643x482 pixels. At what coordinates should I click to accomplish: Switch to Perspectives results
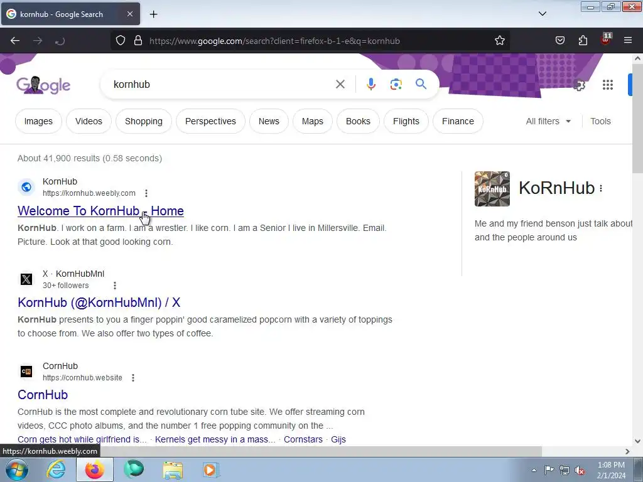tap(210, 121)
